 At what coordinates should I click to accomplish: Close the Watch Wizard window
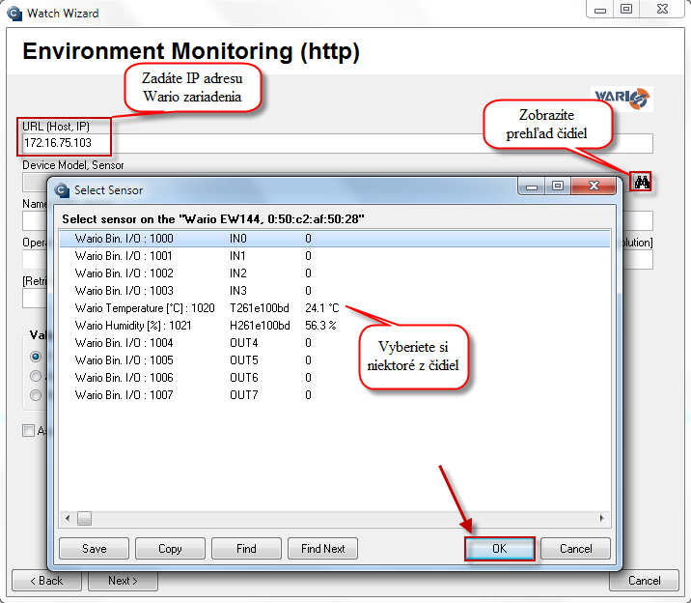[662, 10]
